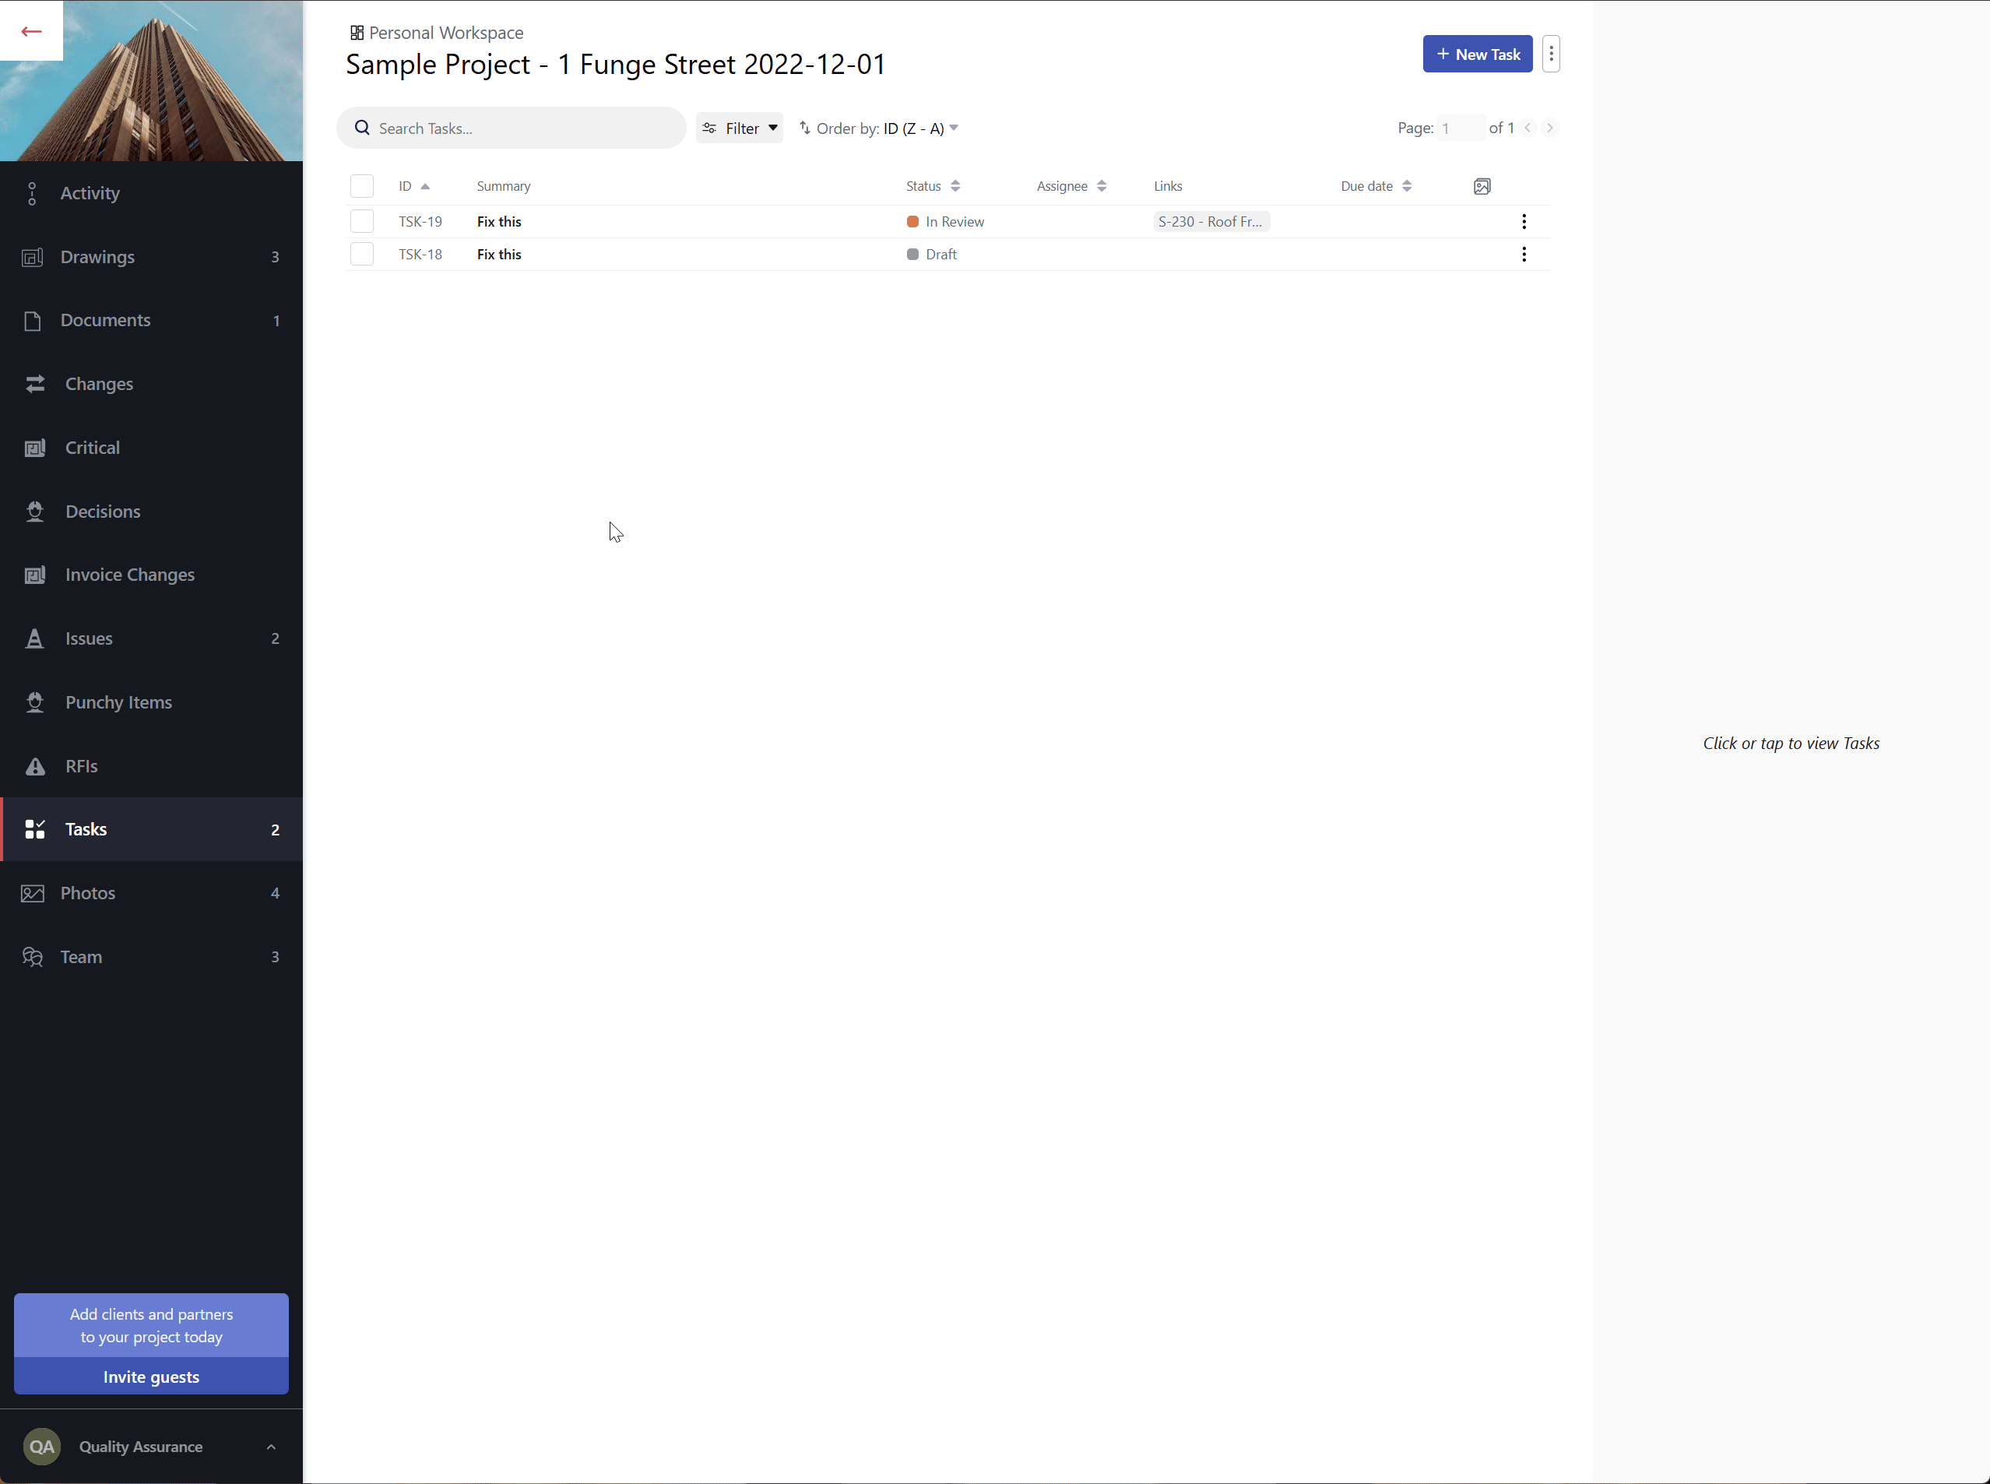Click the red back arrow icon
This screenshot has height=1484, width=1990.
31,31
